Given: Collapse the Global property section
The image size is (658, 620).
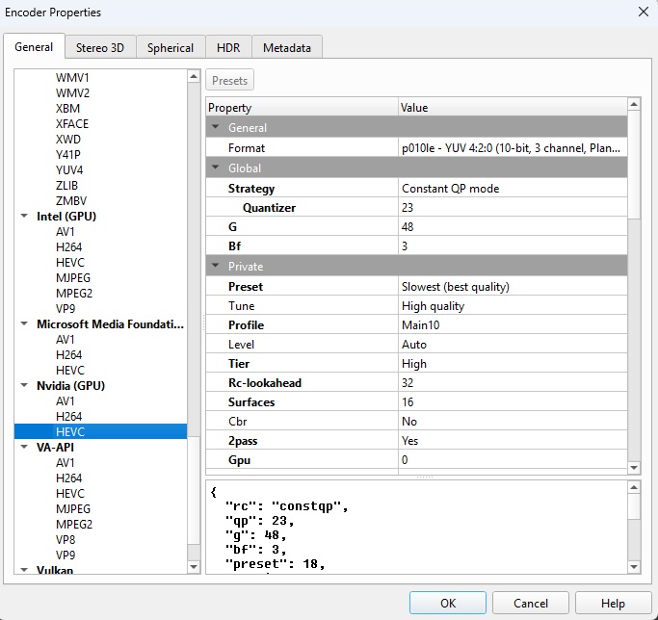Looking at the screenshot, I should point(216,168).
